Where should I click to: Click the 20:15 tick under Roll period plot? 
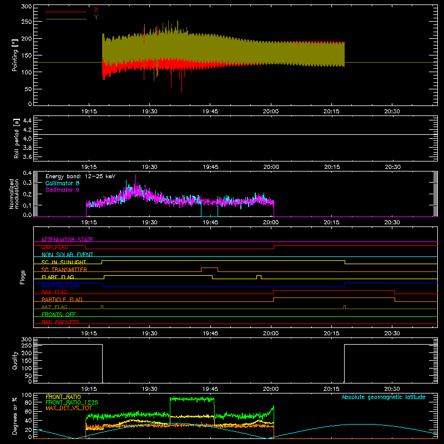click(x=331, y=167)
